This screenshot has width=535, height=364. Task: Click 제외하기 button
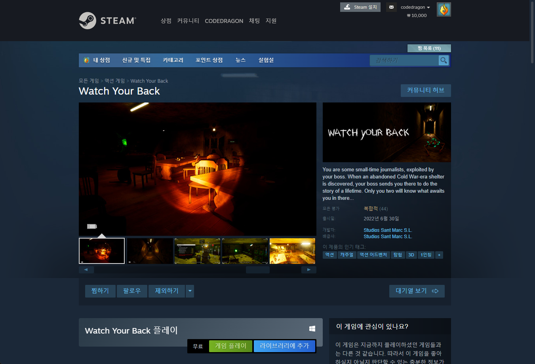(167, 291)
